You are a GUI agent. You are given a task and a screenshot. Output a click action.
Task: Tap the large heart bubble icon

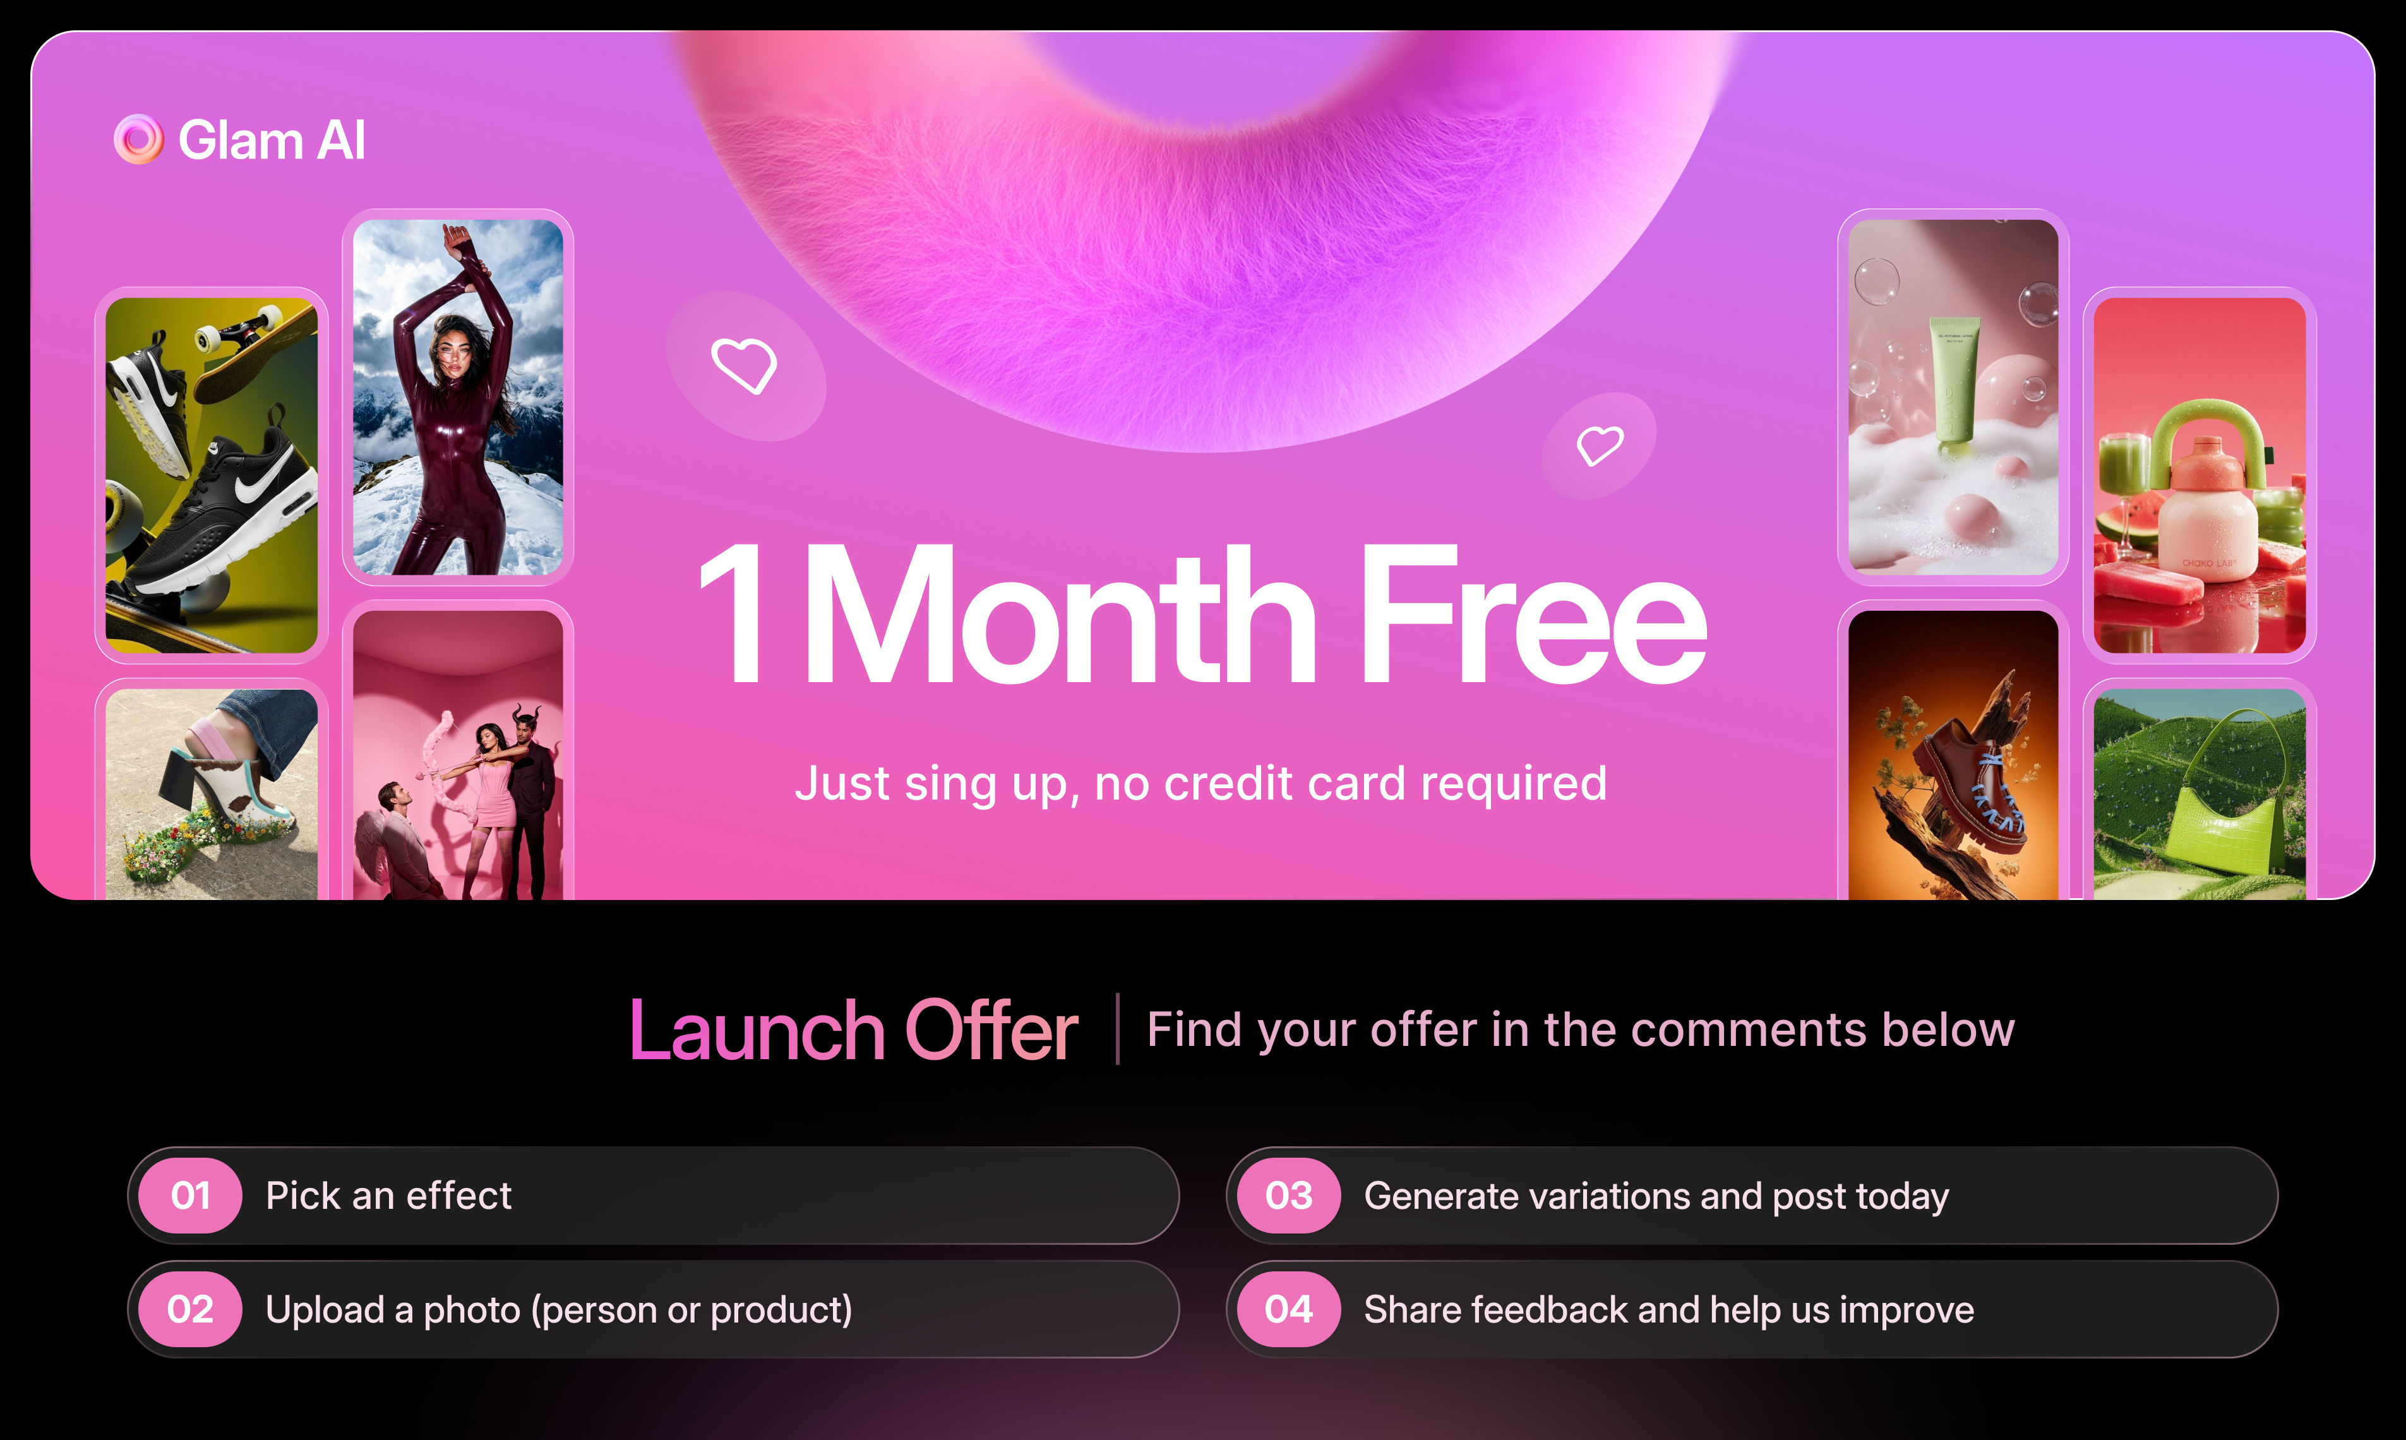pos(745,366)
